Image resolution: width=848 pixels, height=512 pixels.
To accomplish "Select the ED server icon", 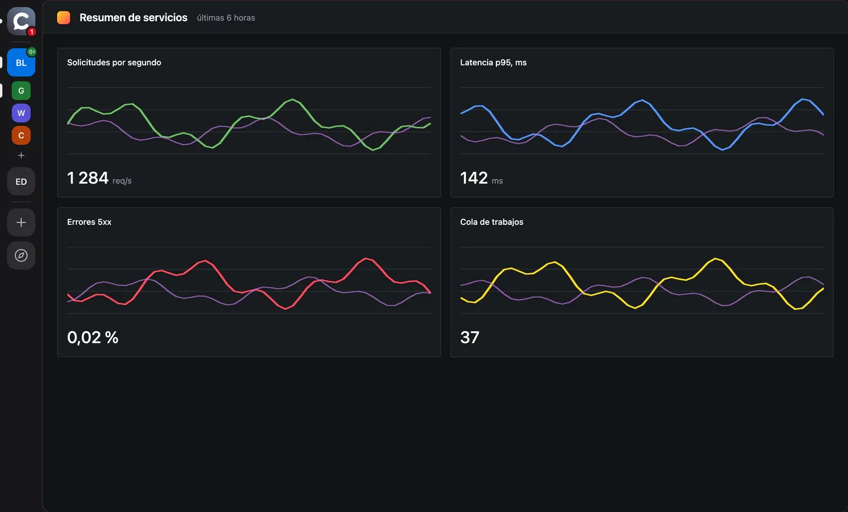I will [x=21, y=181].
